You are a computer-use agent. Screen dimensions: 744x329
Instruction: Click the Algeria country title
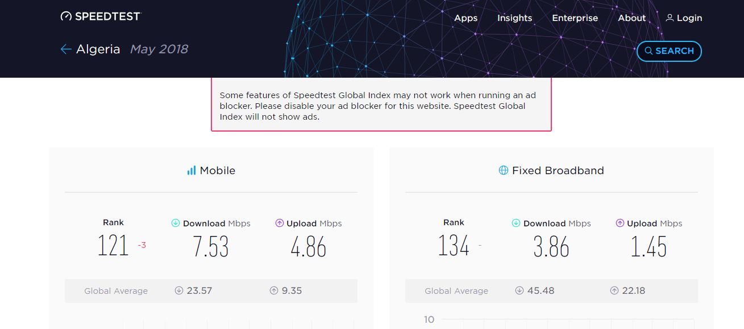98,49
